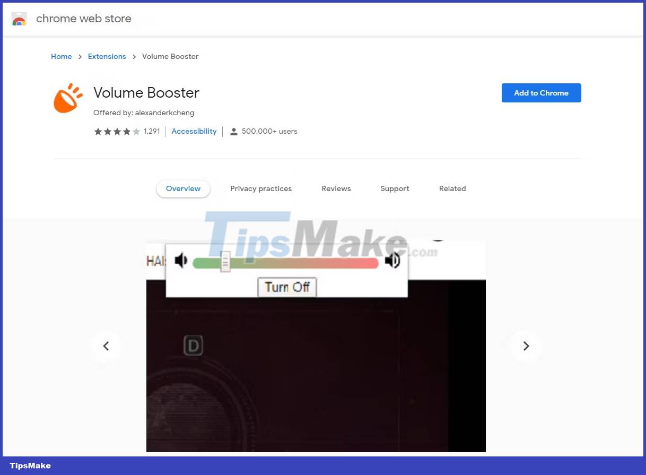Go to the Home breadcrumb link
The height and width of the screenshot is (475, 646).
[x=62, y=56]
